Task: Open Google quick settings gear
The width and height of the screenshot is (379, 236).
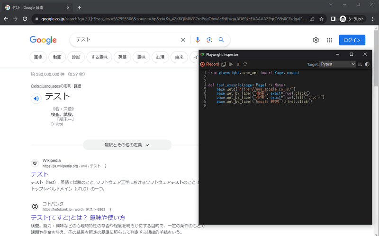Action: [x=316, y=40]
